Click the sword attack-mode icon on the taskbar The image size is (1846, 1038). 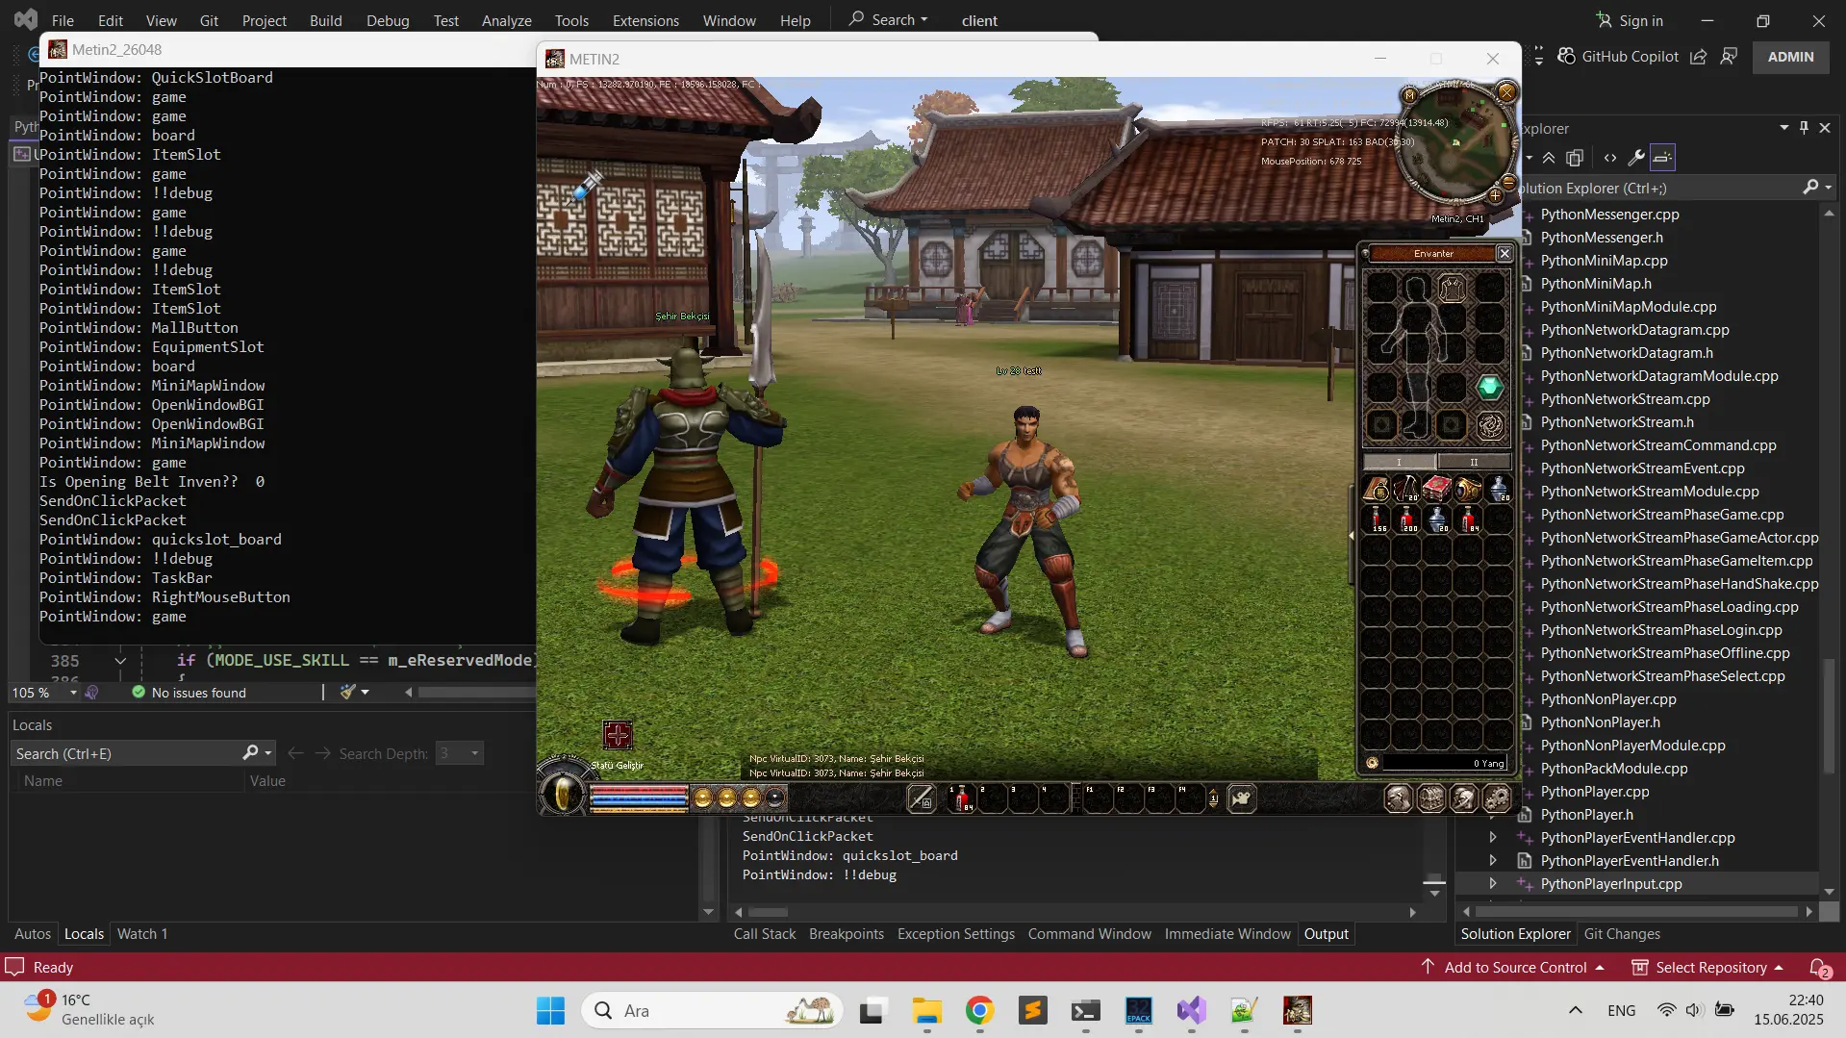pos(921,799)
